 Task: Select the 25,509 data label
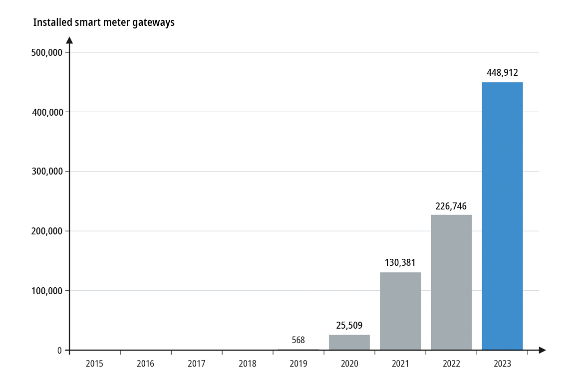[349, 326]
